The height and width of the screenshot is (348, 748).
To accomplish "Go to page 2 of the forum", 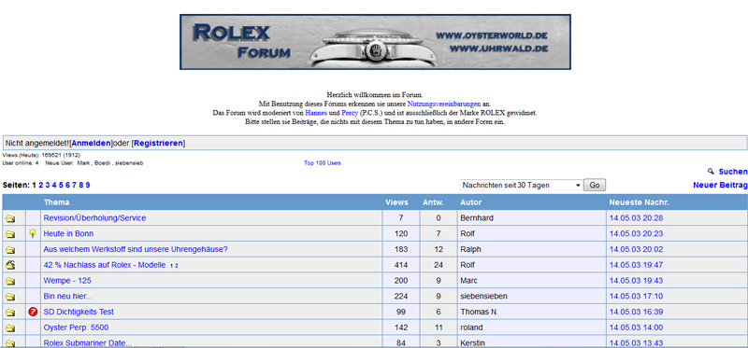I will click(x=41, y=185).
